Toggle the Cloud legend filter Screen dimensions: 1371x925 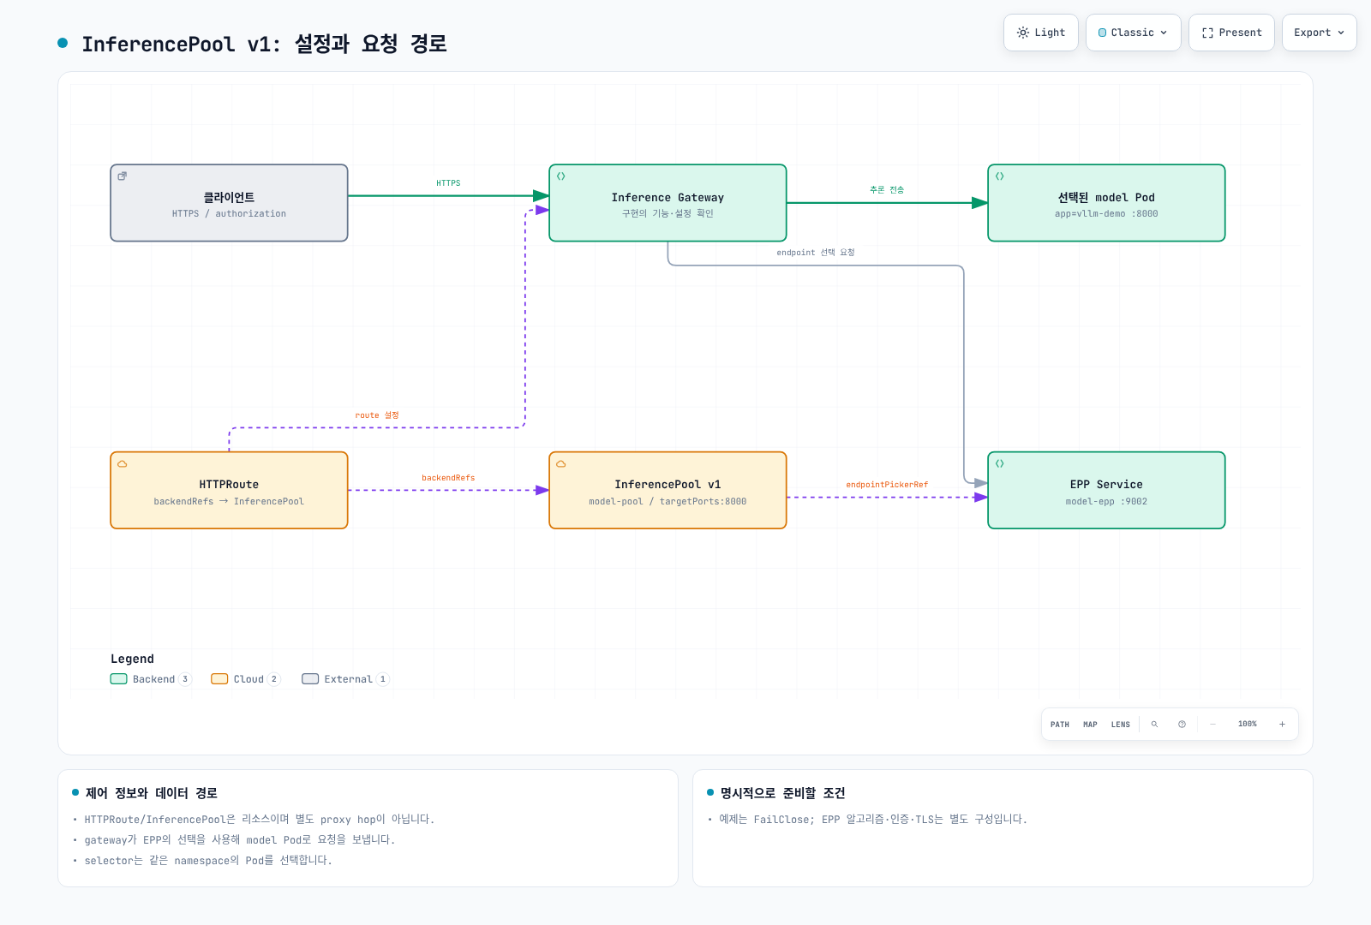[x=246, y=679]
